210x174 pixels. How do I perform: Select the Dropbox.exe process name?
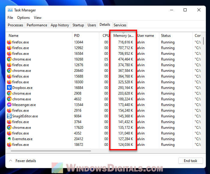pos(22,88)
